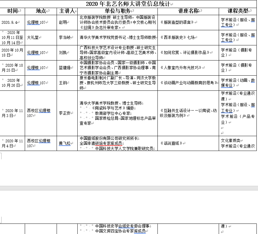Viewport: 258px width, 234px height.
Task: Click the '单位与职务' column header
Action: point(118,11)
